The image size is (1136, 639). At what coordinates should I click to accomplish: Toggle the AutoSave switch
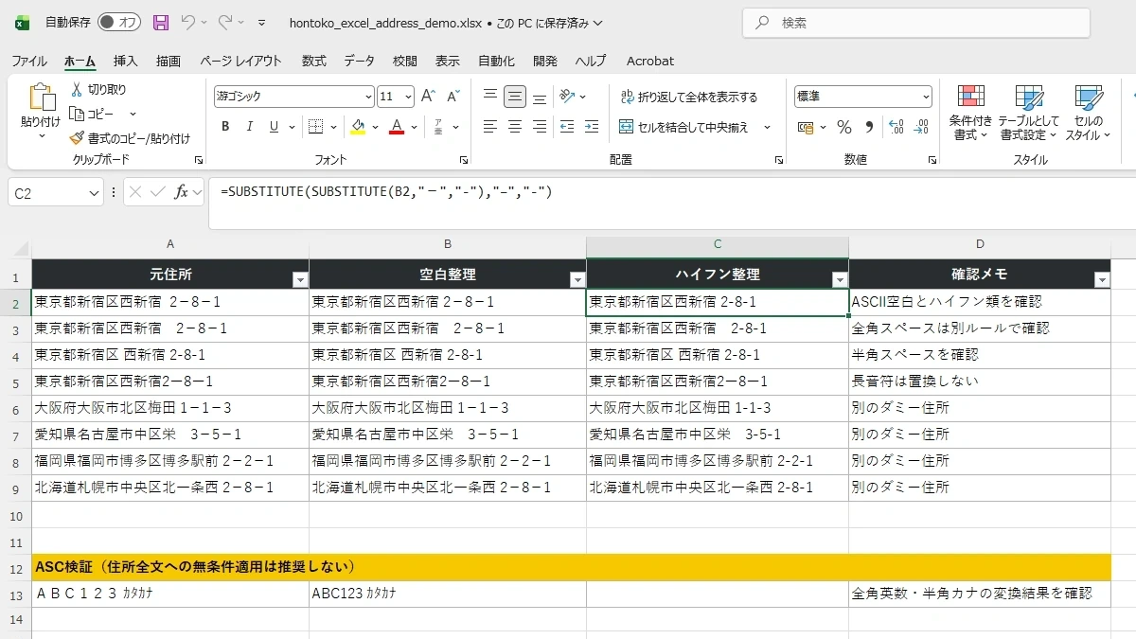119,22
